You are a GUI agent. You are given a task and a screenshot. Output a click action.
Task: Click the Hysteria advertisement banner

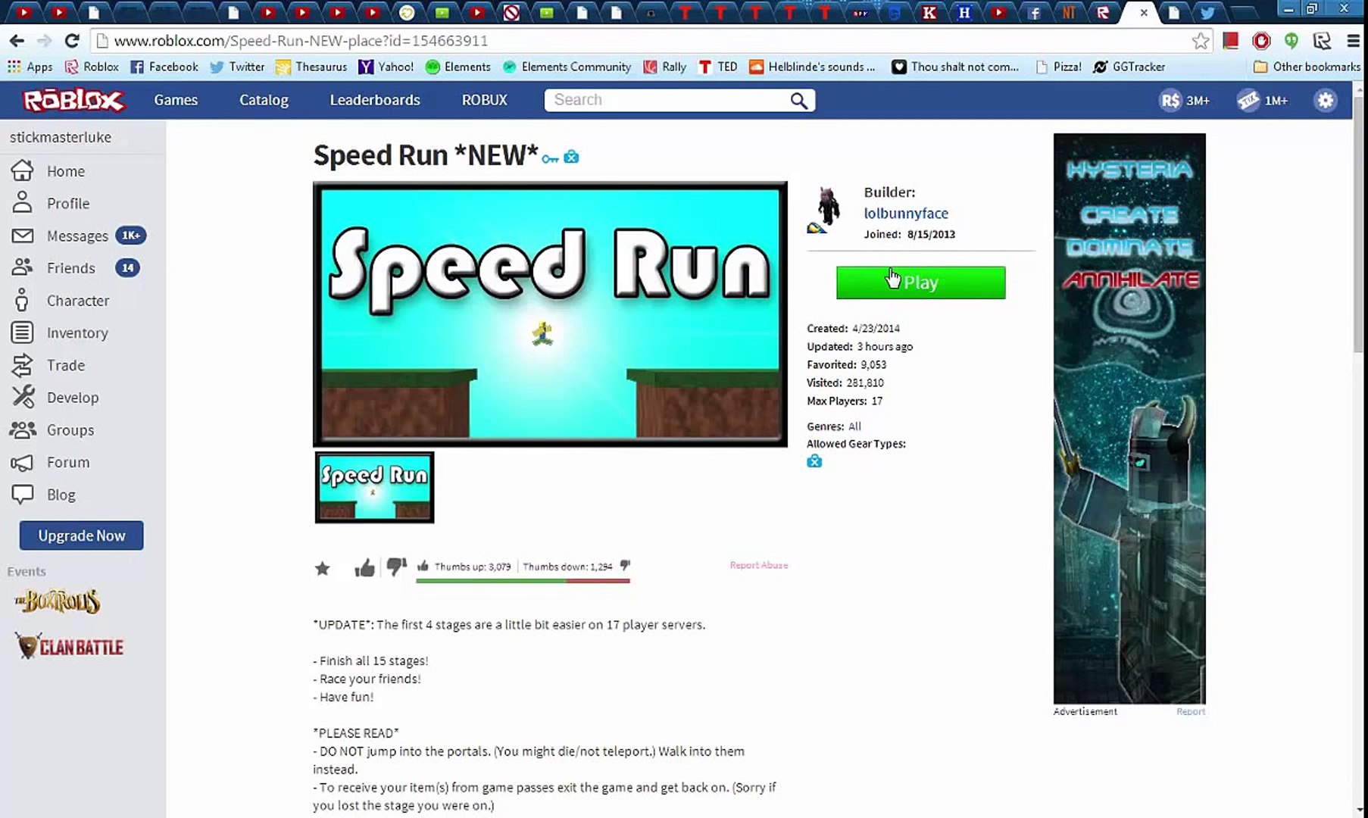[x=1129, y=419]
